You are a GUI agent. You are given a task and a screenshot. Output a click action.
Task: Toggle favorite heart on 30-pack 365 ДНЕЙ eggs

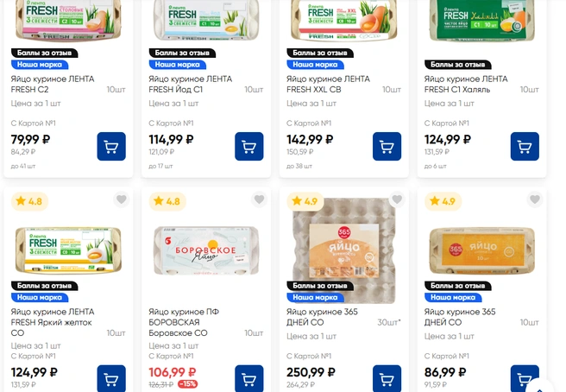[x=397, y=200]
